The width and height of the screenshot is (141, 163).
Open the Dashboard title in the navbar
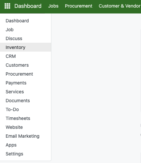click(x=28, y=6)
